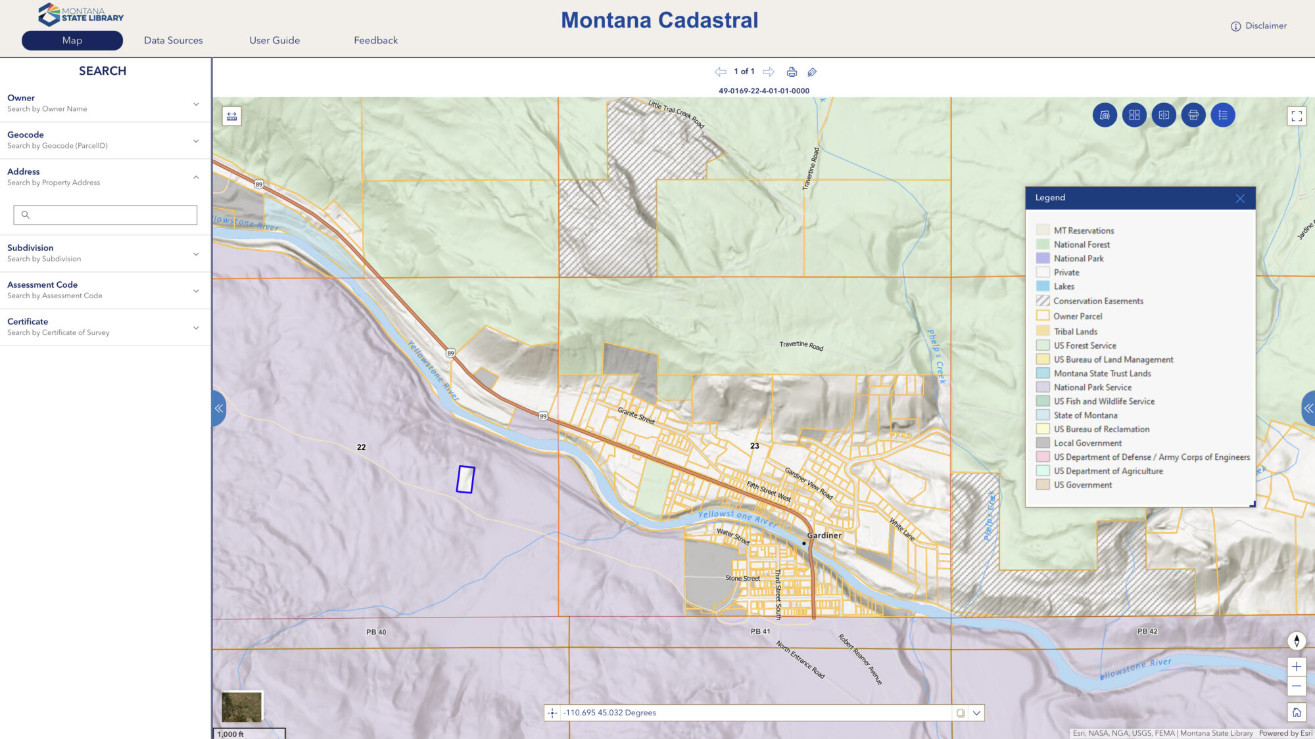Toggle the Legend panel icon

coord(1222,114)
